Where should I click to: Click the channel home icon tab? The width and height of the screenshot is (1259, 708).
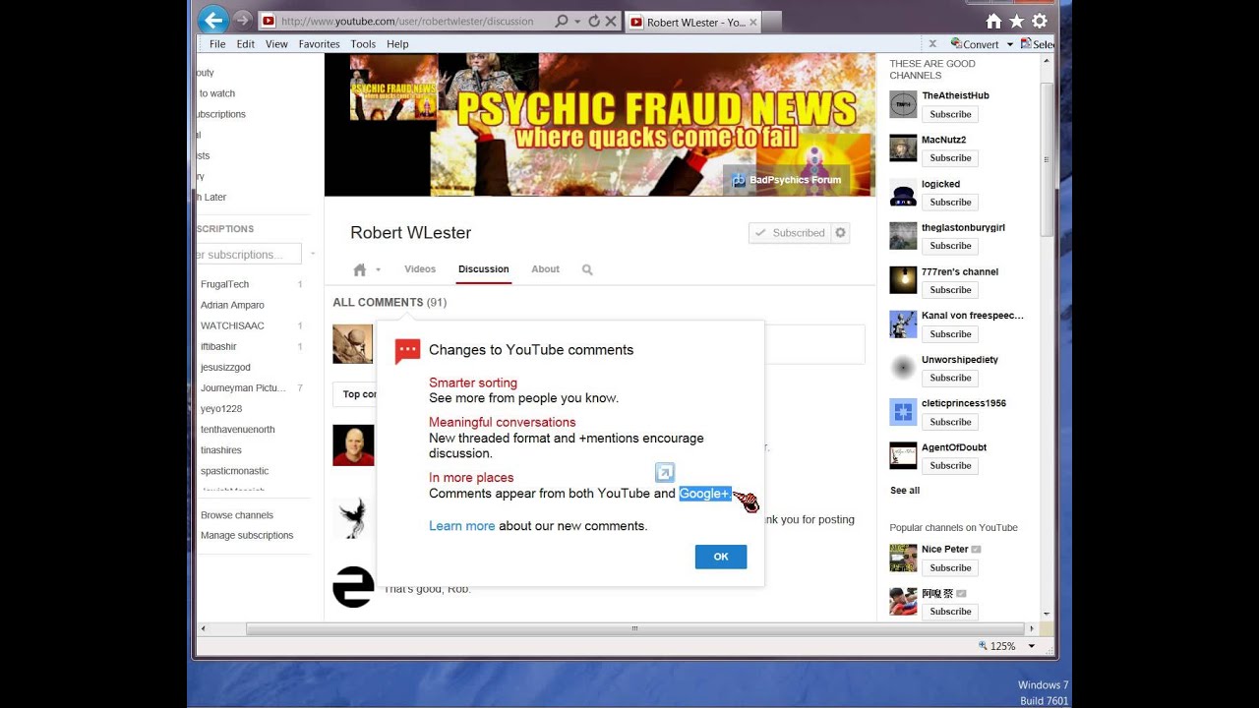[360, 269]
